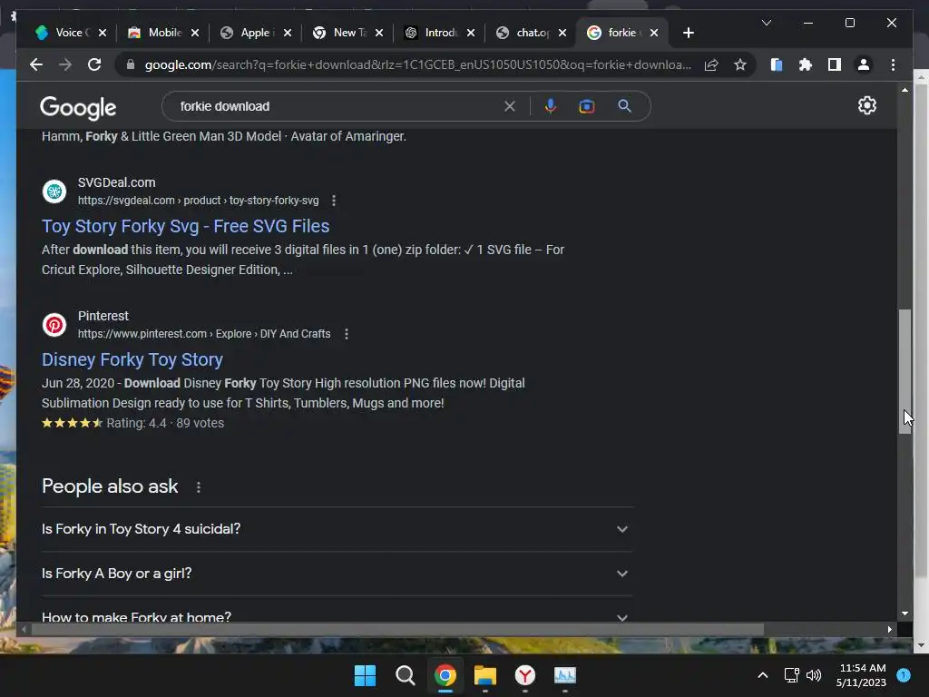Submit the search with the magnifier icon
This screenshot has height=697, width=929.
tap(624, 106)
